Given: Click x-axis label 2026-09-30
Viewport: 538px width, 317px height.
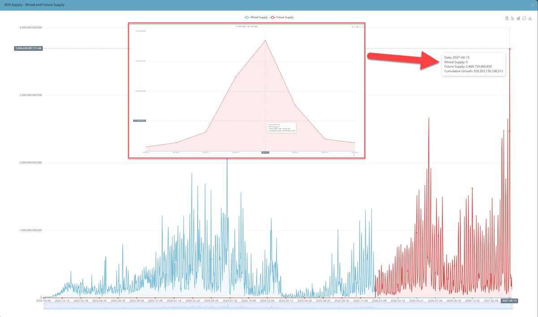Looking at the screenshot, I should point(454,301).
